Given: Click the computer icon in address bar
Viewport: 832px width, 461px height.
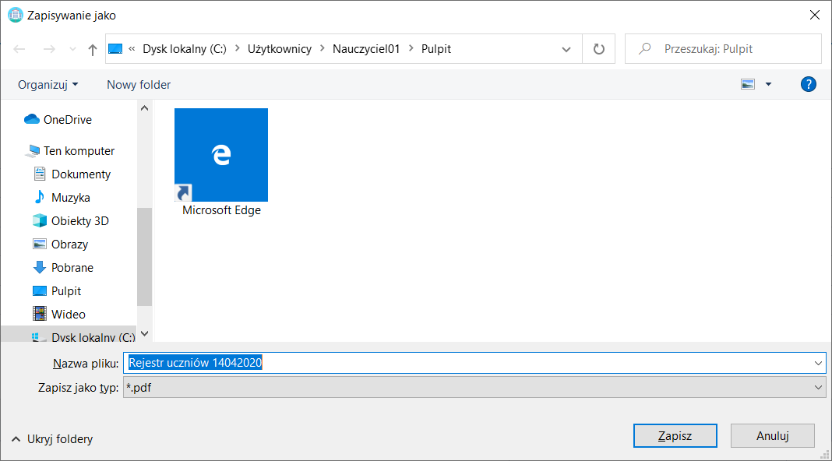Looking at the screenshot, I should 115,49.
